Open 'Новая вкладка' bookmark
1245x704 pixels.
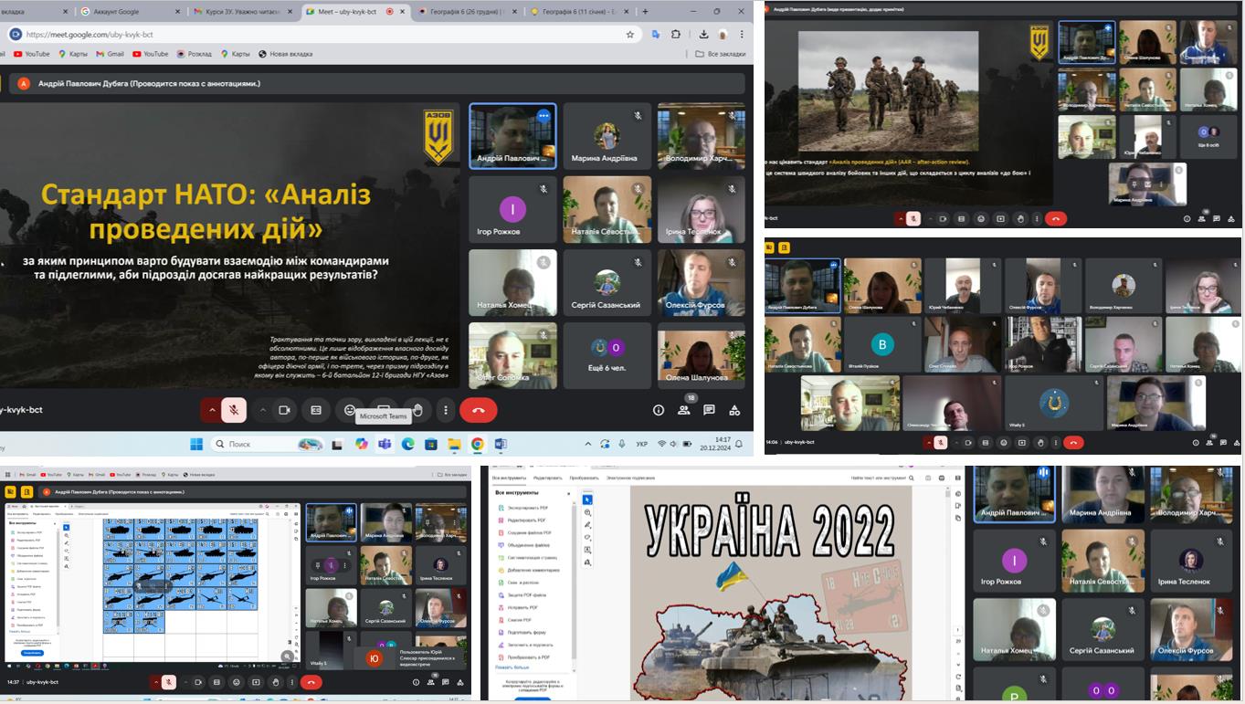click(x=285, y=54)
